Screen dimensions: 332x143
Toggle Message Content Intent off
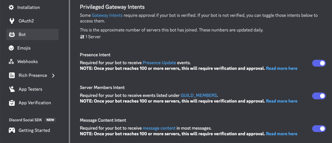coord(319,129)
